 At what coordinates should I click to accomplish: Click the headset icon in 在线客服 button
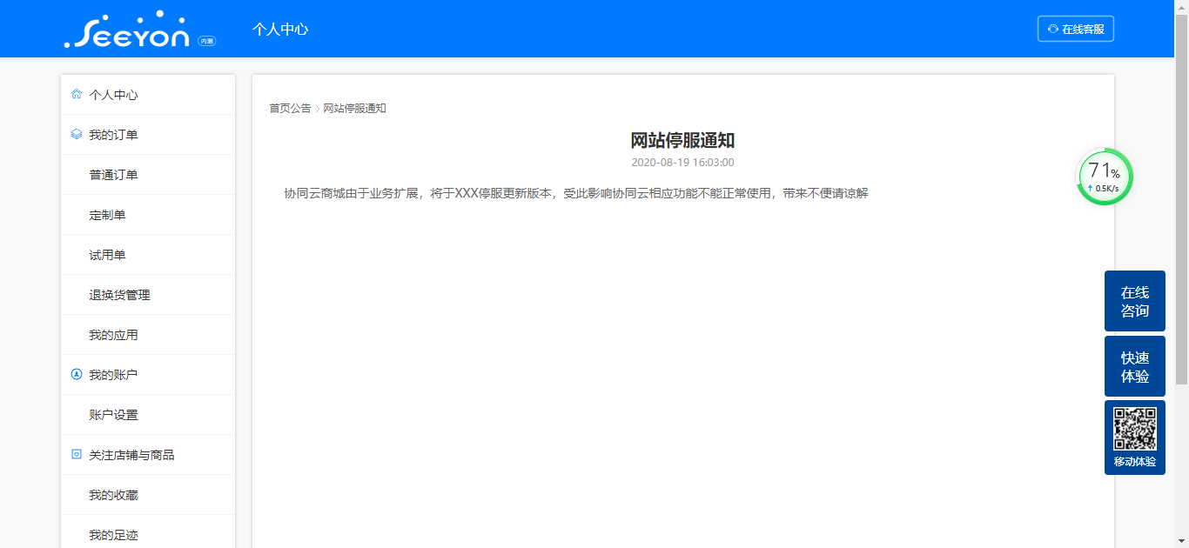point(1053,29)
